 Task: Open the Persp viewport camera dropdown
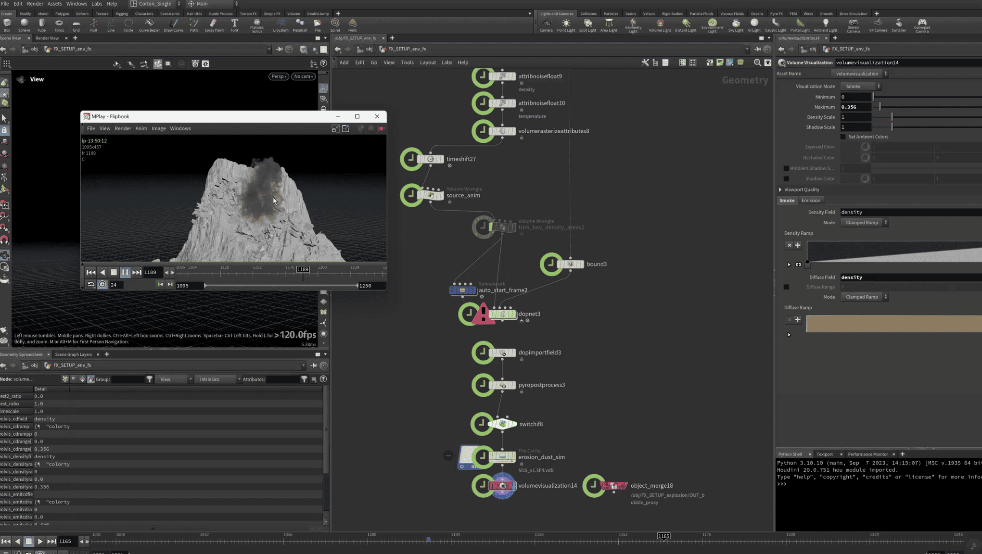tap(278, 76)
